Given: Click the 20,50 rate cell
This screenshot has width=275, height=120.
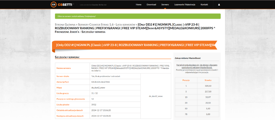Looking at the screenshot, I should (208, 103).
